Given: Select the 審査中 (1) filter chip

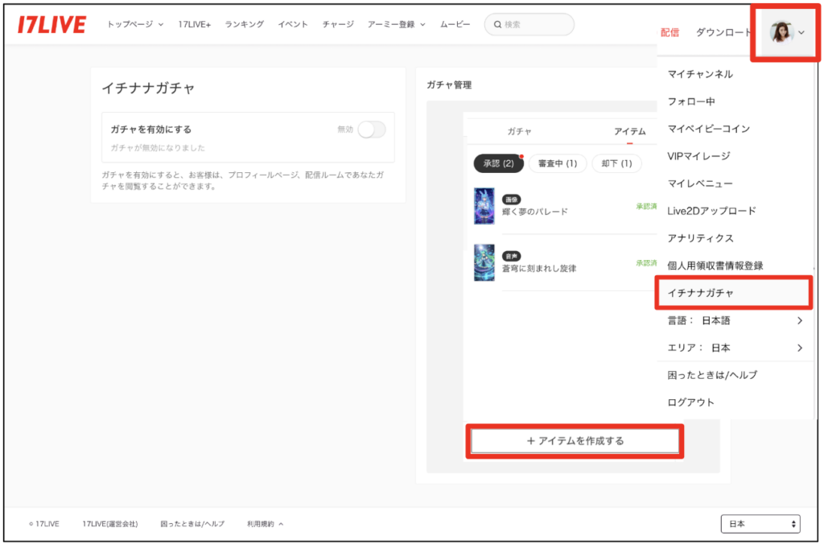Looking at the screenshot, I should click(558, 163).
